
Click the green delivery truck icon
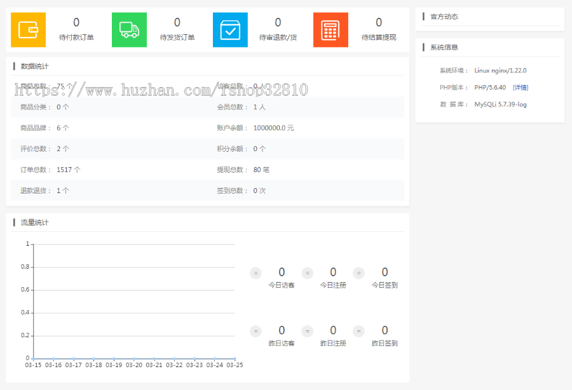(129, 30)
